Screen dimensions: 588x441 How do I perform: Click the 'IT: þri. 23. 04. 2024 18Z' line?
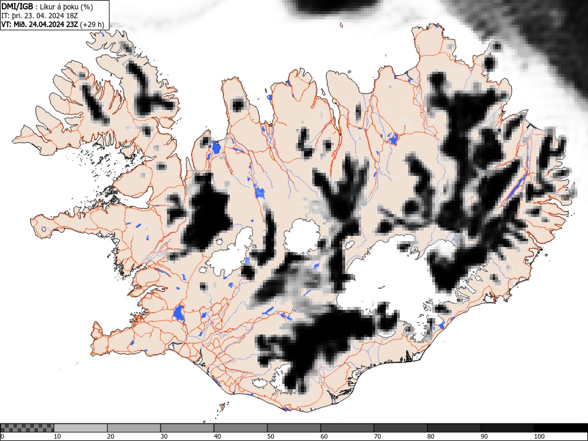[39, 15]
